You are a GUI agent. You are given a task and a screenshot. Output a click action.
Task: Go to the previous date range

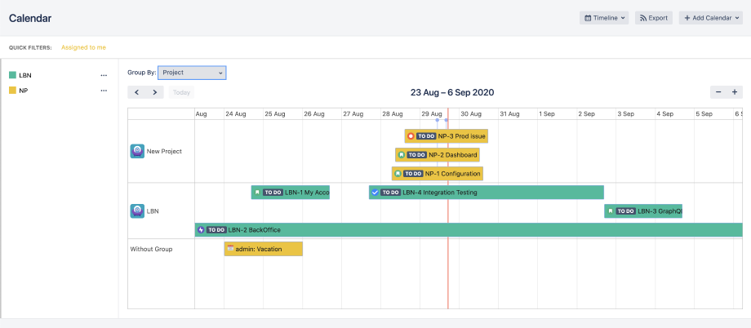point(137,92)
